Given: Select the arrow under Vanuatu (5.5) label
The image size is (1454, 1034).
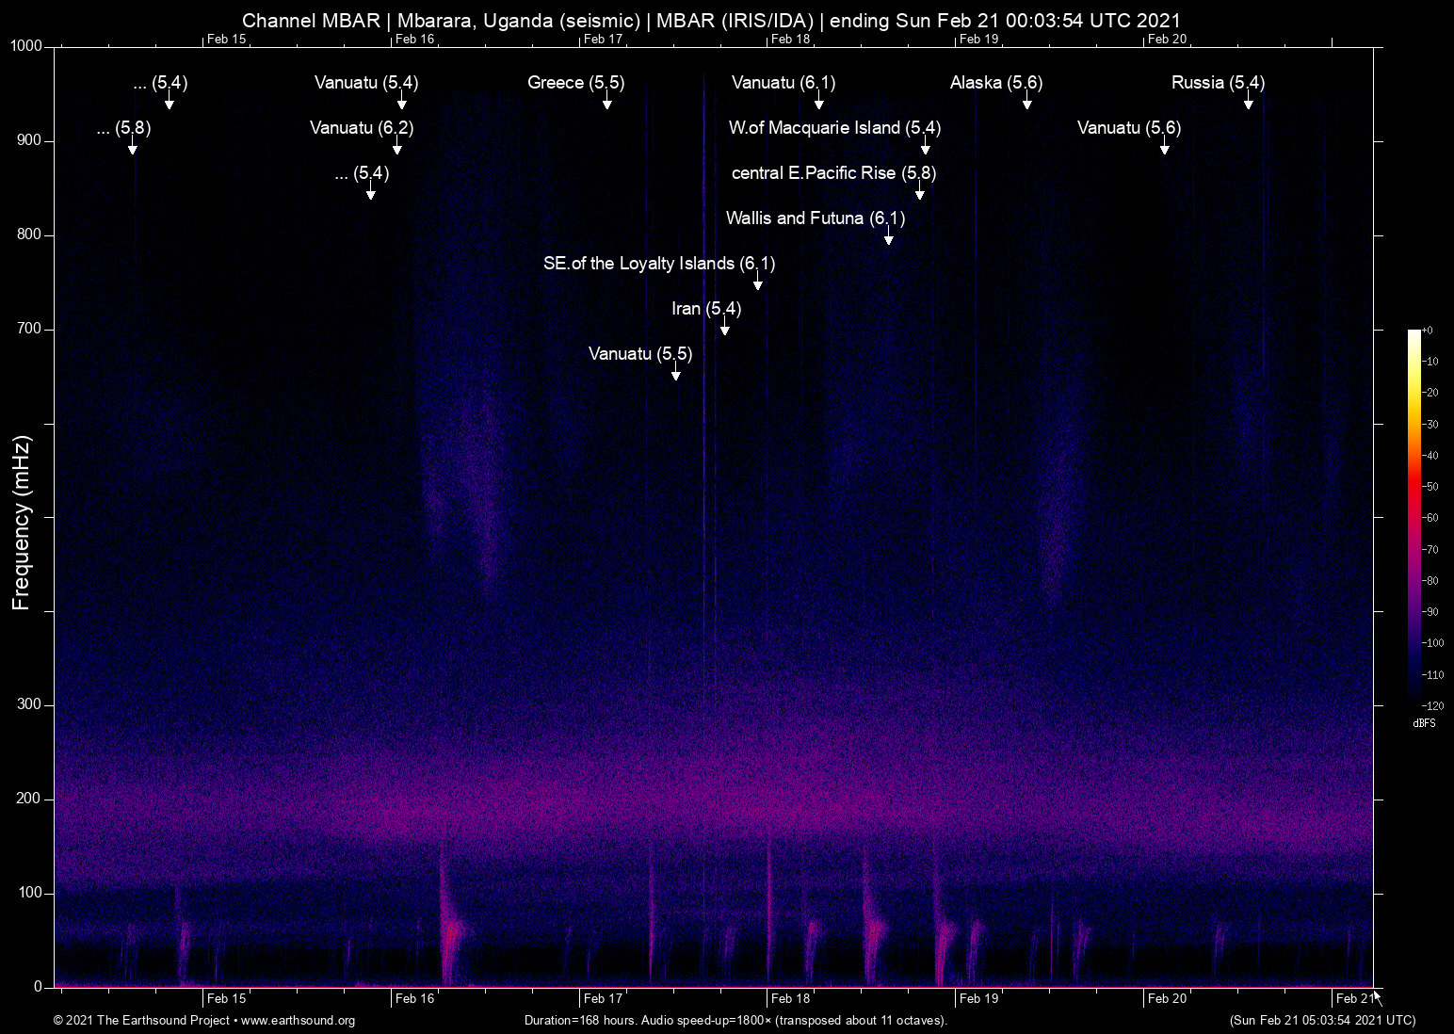Looking at the screenshot, I should (x=676, y=373).
